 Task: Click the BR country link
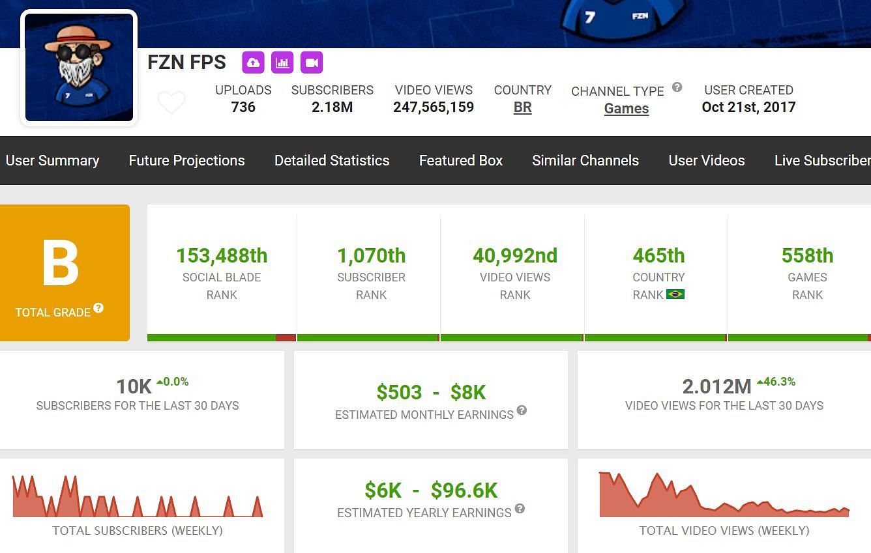pyautogui.click(x=522, y=107)
